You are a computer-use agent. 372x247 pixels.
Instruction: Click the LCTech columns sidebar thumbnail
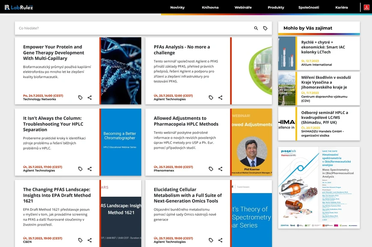[x=287, y=53]
